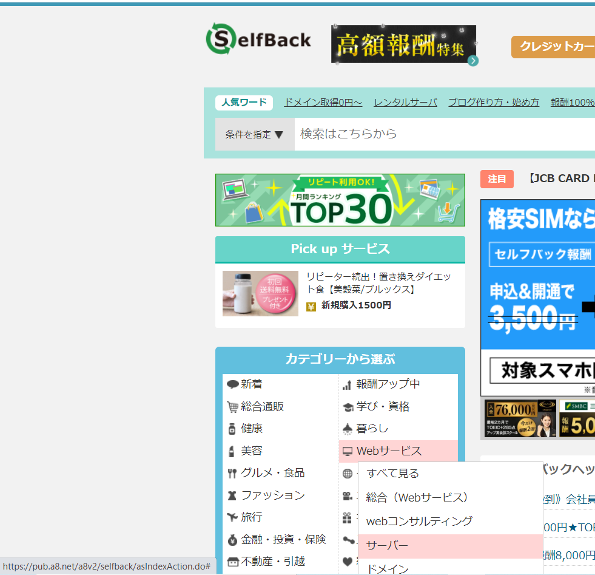Screen dimensions: 595x575
Task: Click the globe icon below Webサービス
Action: pos(347,473)
